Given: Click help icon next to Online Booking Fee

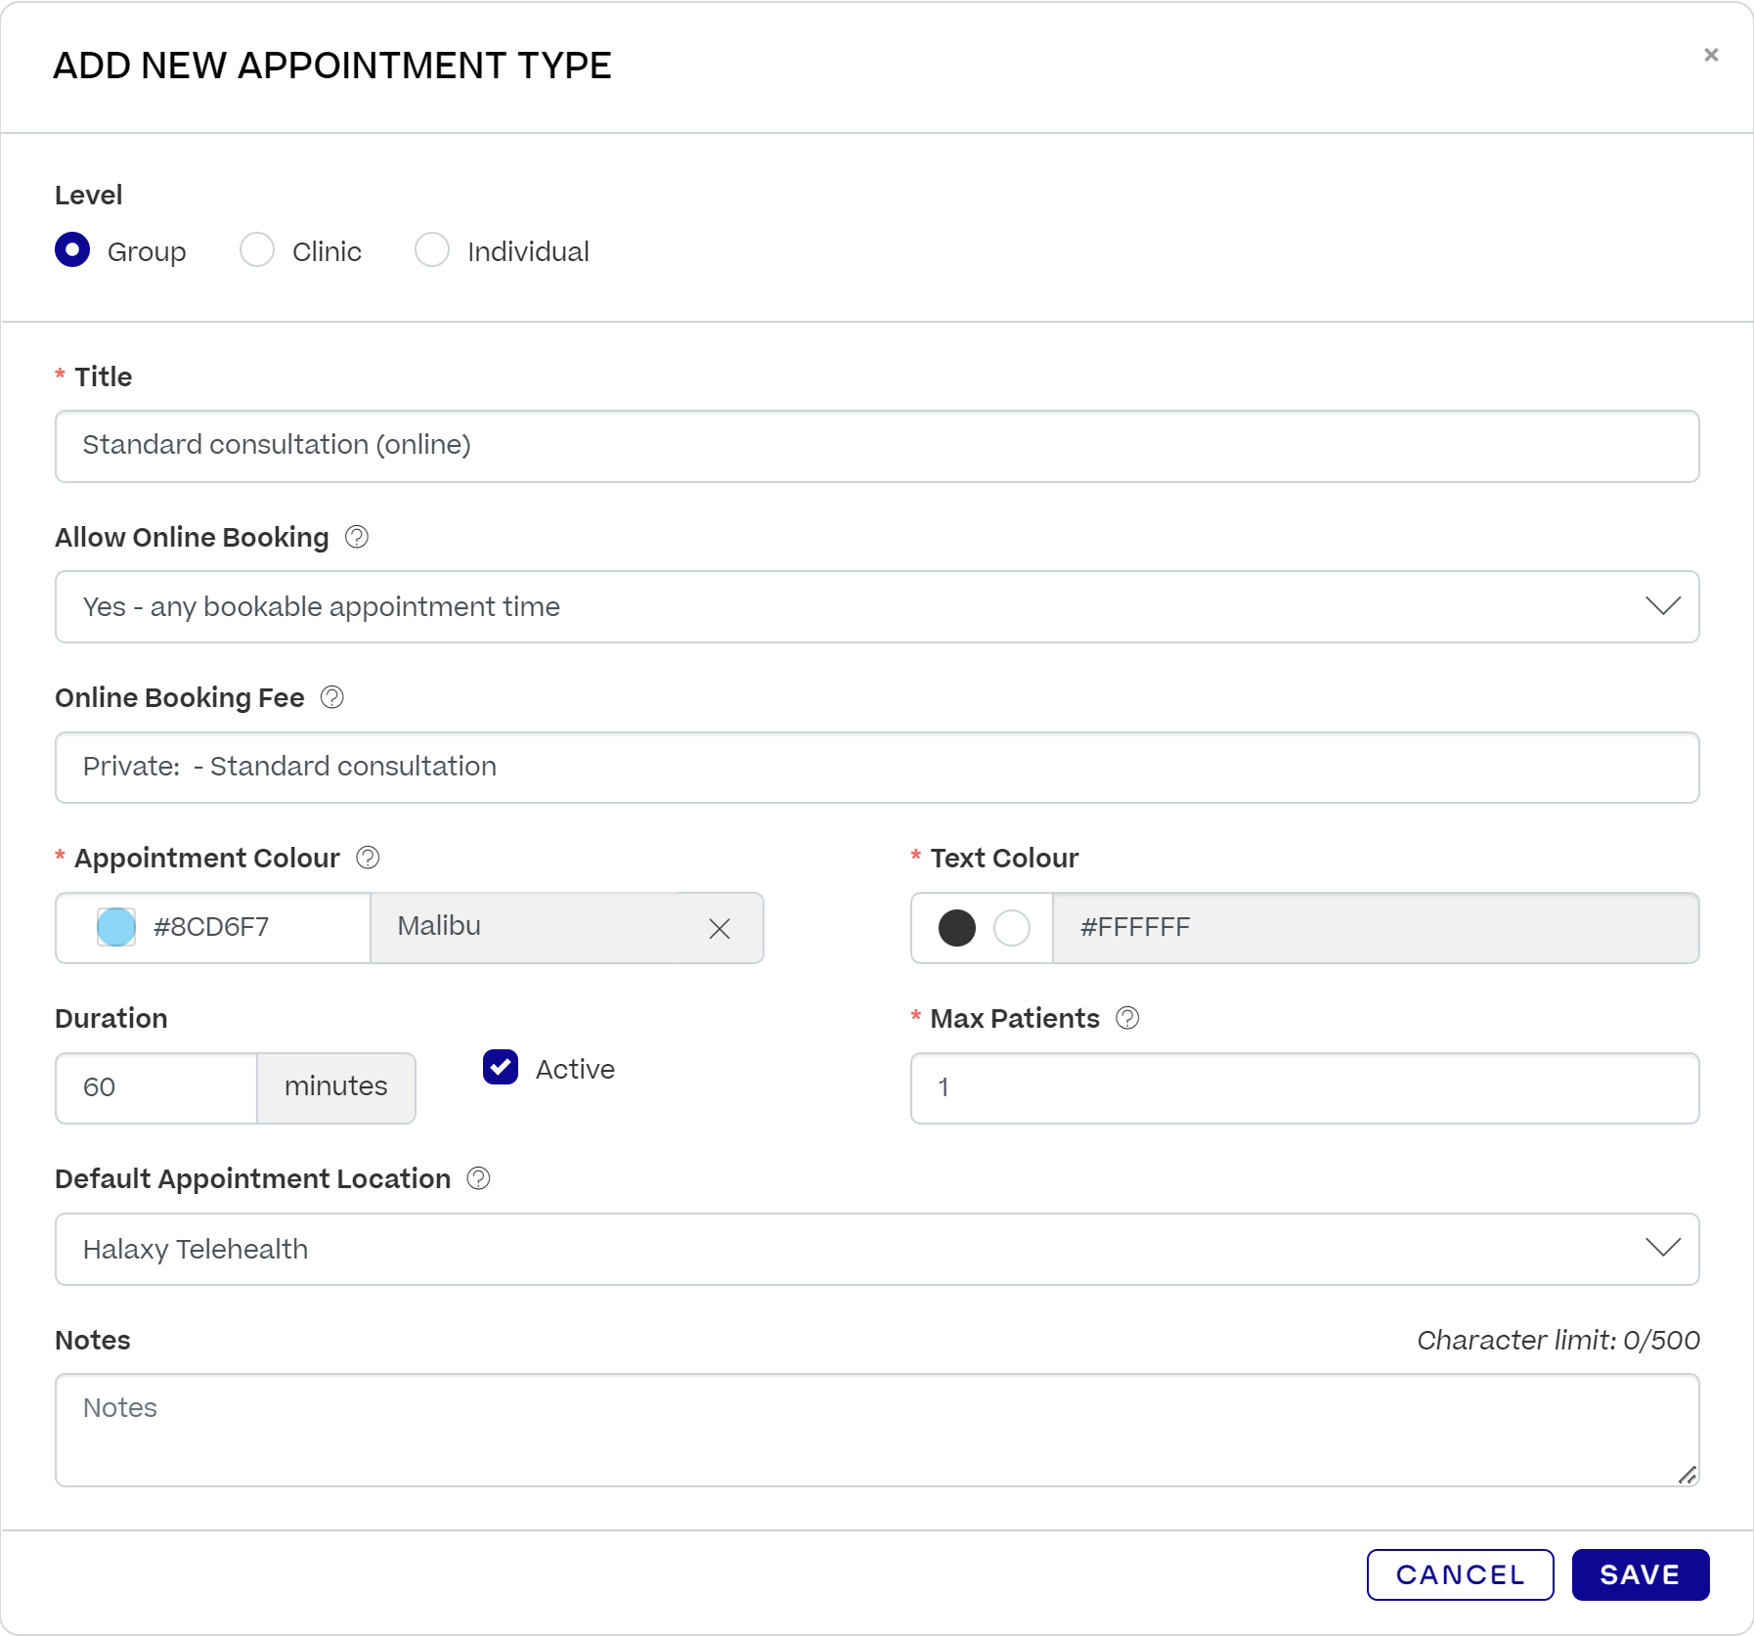Looking at the screenshot, I should tap(332, 697).
